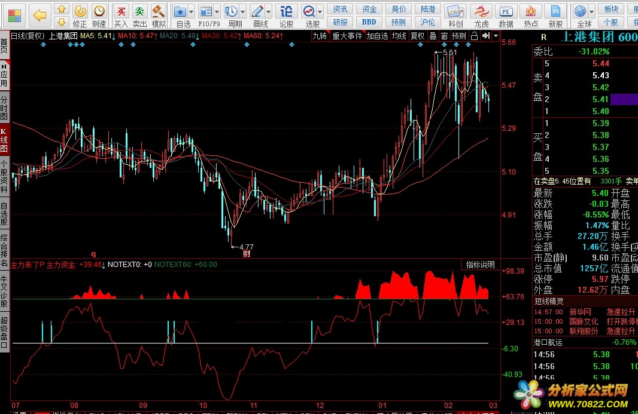This screenshot has height=414, width=638.
Task: Click the 研报 button
Action: (x=340, y=22)
